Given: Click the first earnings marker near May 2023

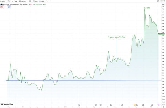Looking at the screenshot, I should [79, 105].
